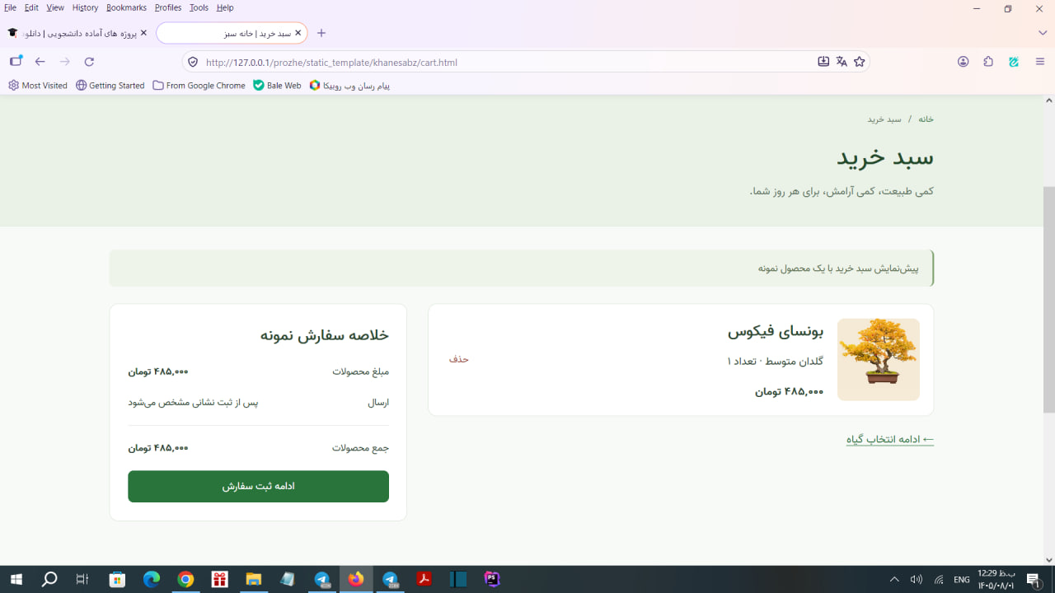
Task: Open the Extensions puzzle-piece icon
Action: coord(988,62)
